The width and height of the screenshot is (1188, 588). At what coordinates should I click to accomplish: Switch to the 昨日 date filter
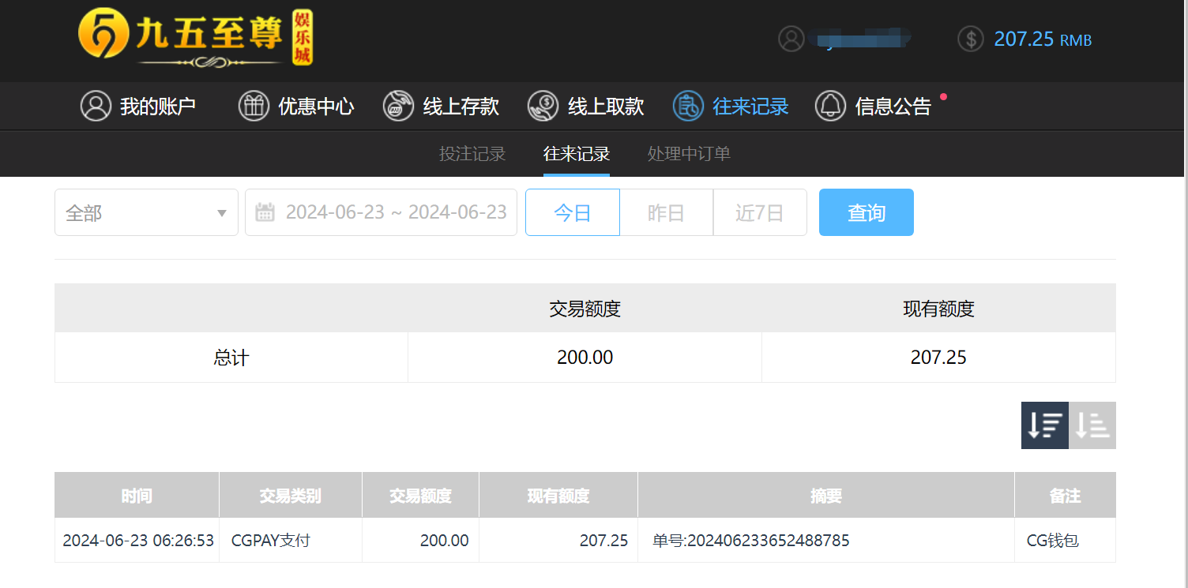(666, 212)
